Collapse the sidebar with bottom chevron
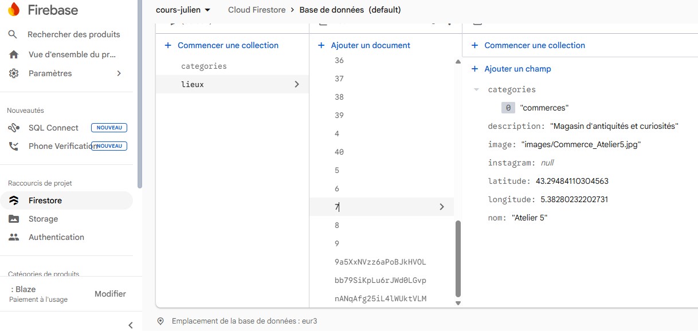698x331 pixels. tap(130, 325)
